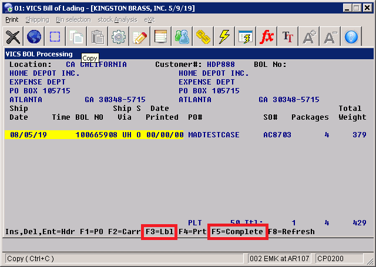Click F5=Complete at the bottom

coord(238,232)
